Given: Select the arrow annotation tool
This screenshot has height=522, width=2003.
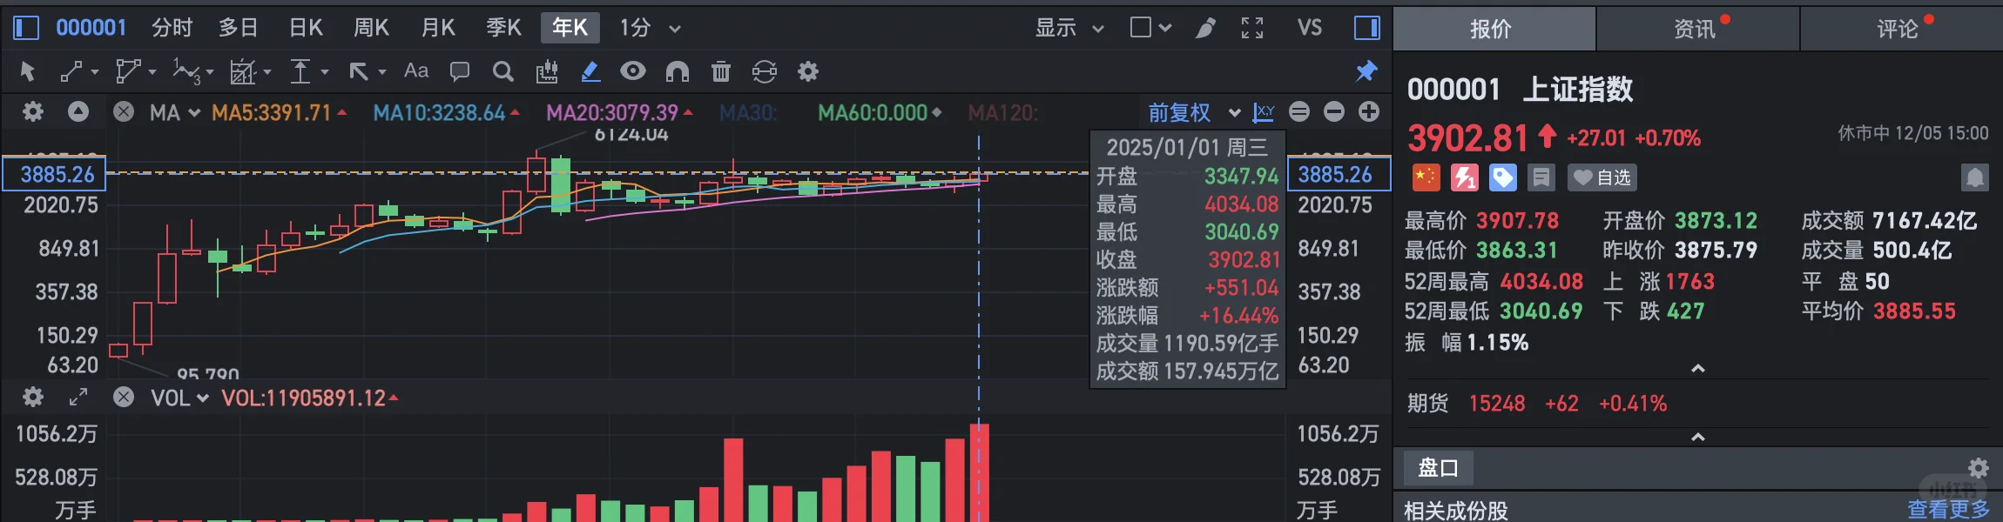Looking at the screenshot, I should 358,71.
